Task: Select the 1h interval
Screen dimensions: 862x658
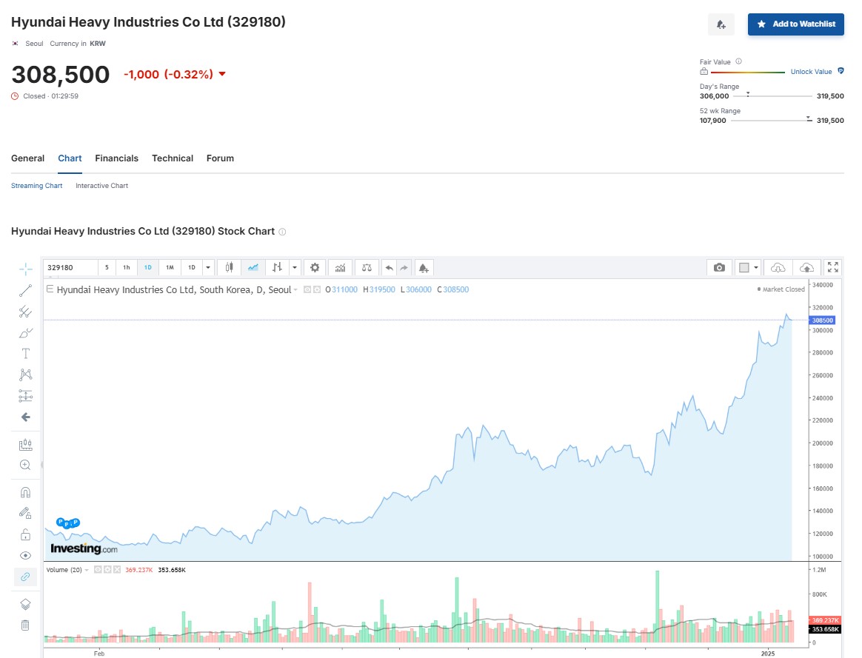Action: pos(127,267)
